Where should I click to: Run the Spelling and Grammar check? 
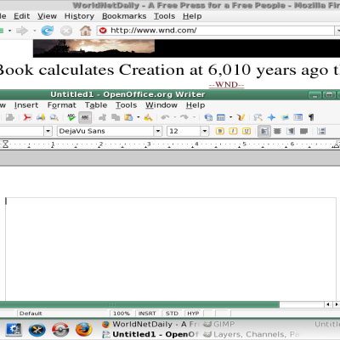(x=71, y=117)
